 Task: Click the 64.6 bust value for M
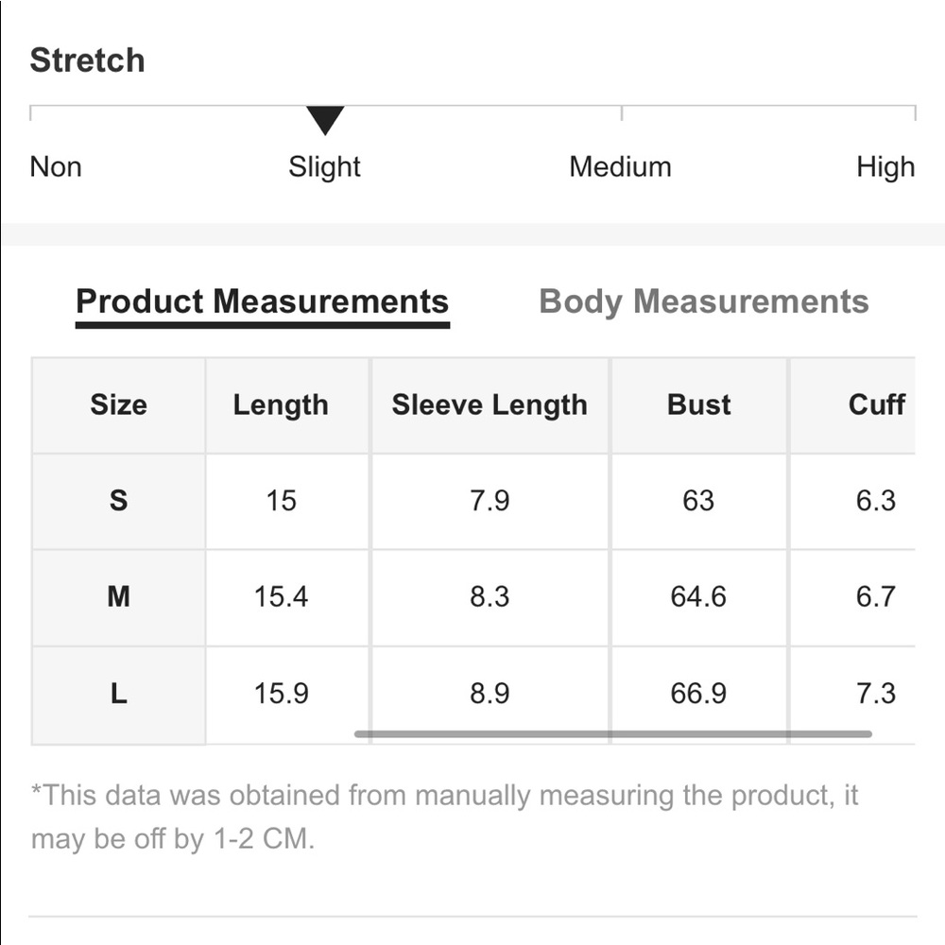[x=698, y=596]
